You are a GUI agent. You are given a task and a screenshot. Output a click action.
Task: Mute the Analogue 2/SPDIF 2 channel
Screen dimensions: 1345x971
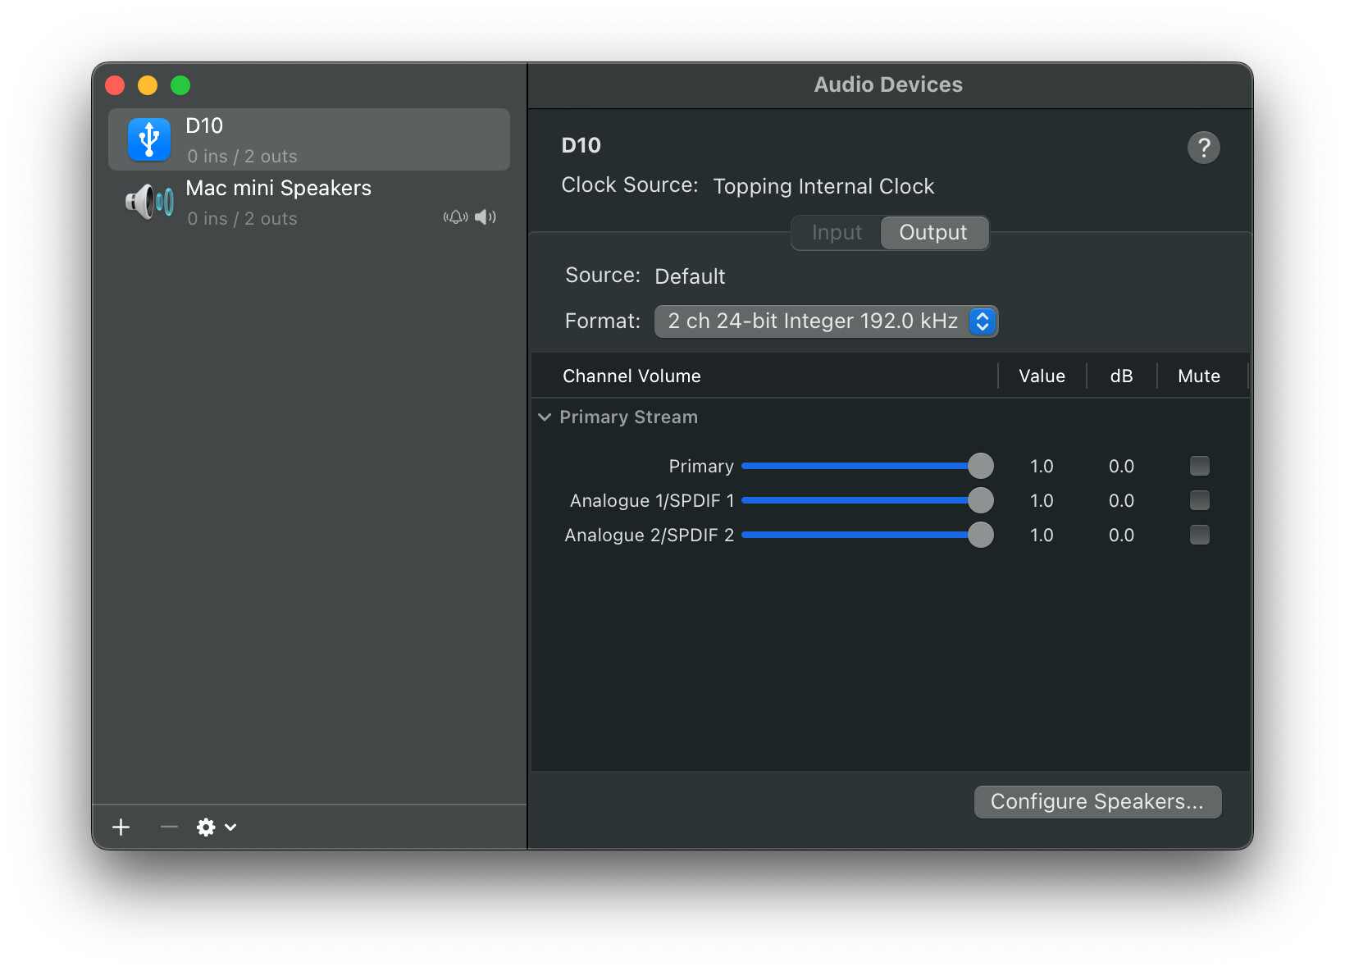click(x=1200, y=535)
